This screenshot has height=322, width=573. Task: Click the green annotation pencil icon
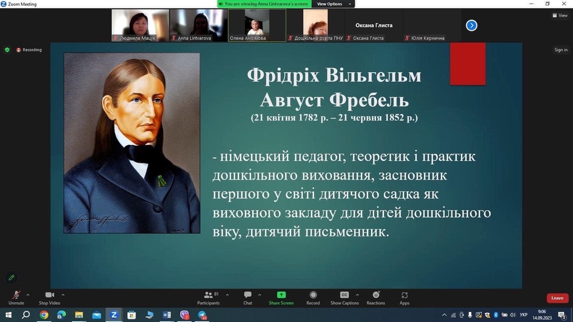coord(11,277)
